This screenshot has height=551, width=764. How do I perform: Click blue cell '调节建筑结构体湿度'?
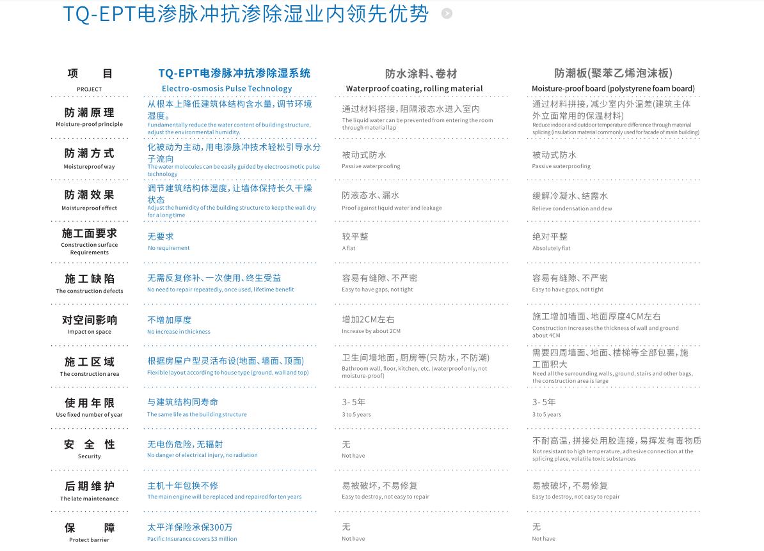coord(230,194)
